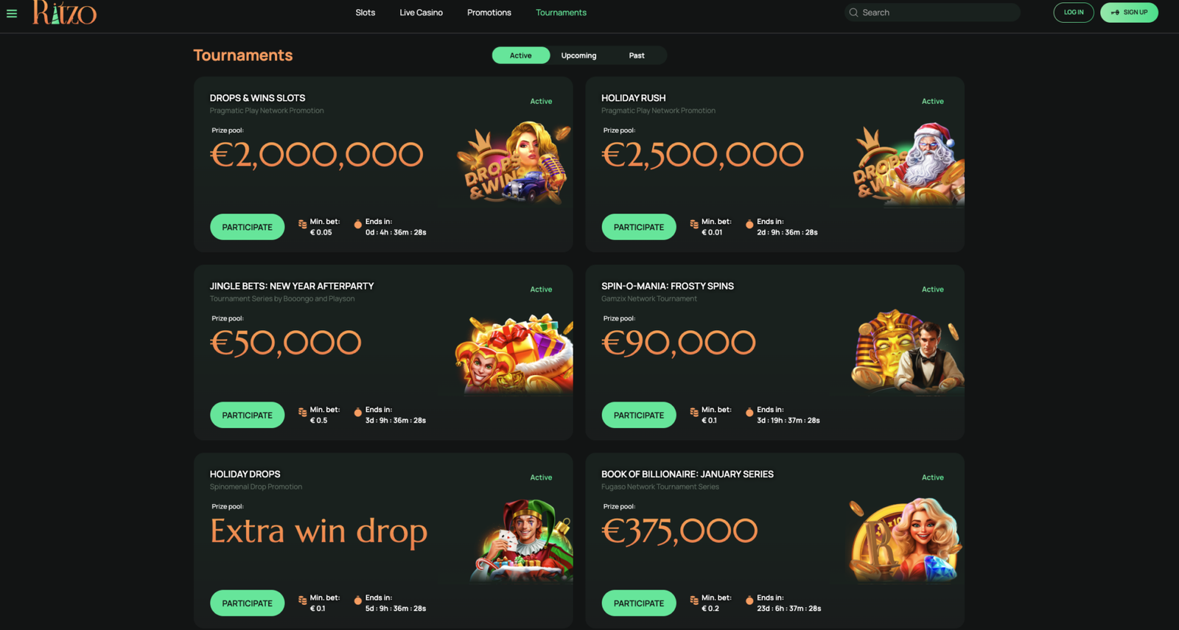
Task: Open the Live Casino menu item
Action: (421, 13)
